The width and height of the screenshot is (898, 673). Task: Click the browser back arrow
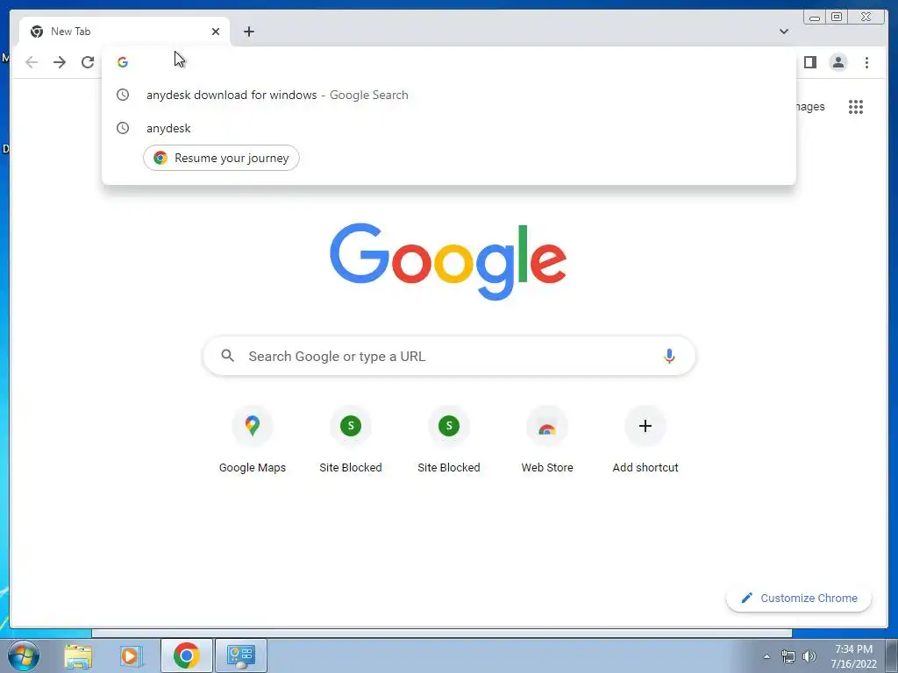coord(32,62)
